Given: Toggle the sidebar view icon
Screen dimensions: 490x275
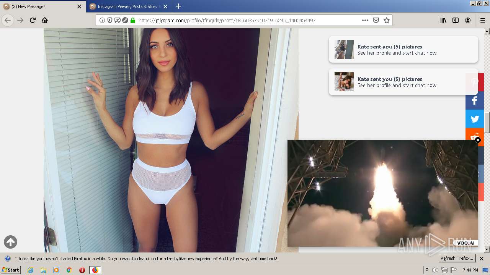Looking at the screenshot, I should 456,20.
